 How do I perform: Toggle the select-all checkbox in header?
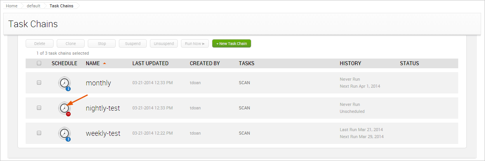tap(39, 63)
